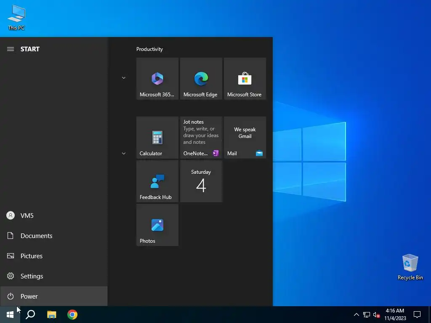Open the VM5 user account menu

click(x=53, y=216)
